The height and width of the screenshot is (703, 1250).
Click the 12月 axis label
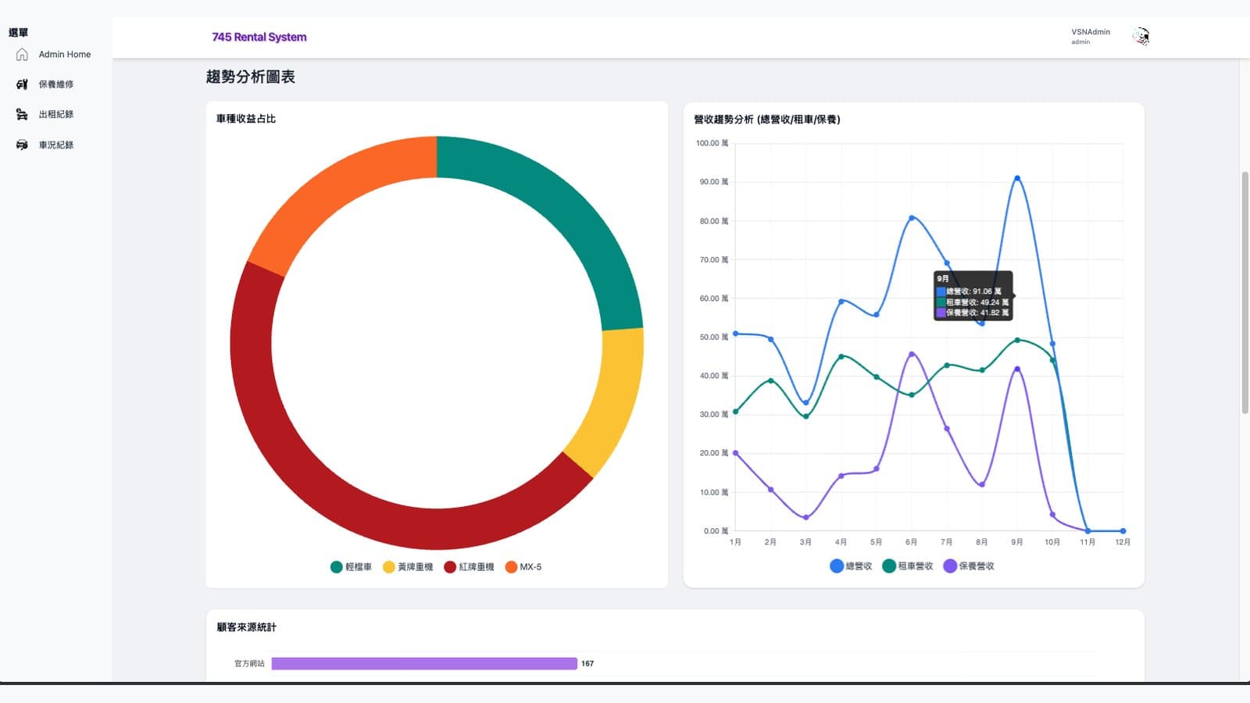(1123, 542)
